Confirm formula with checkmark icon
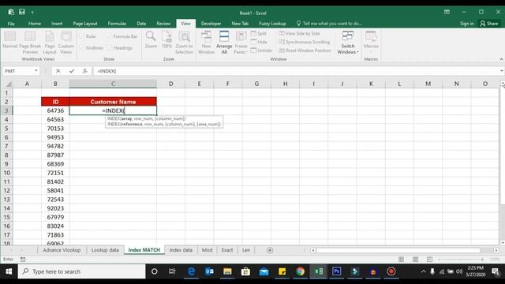This screenshot has height=284, width=505. click(x=72, y=71)
